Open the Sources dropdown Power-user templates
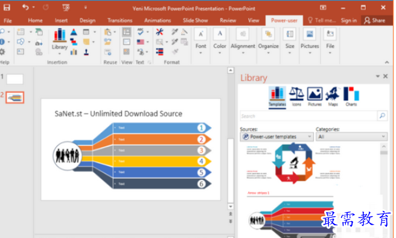Viewport: 396px width, 238px height. [x=276, y=137]
